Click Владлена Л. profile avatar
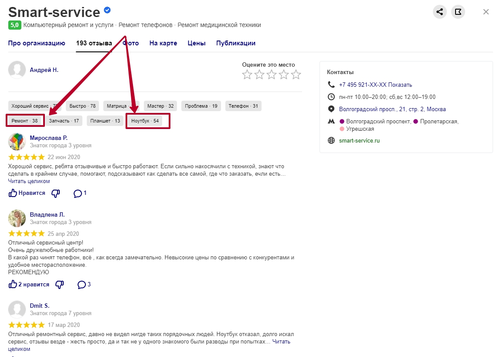Screen dimensions: 500x357 click(x=17, y=218)
